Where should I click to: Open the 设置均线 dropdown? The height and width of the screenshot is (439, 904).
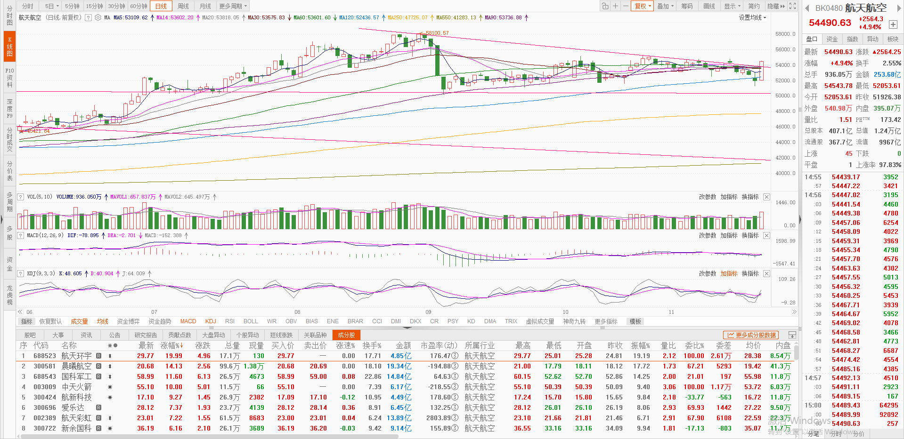[752, 17]
